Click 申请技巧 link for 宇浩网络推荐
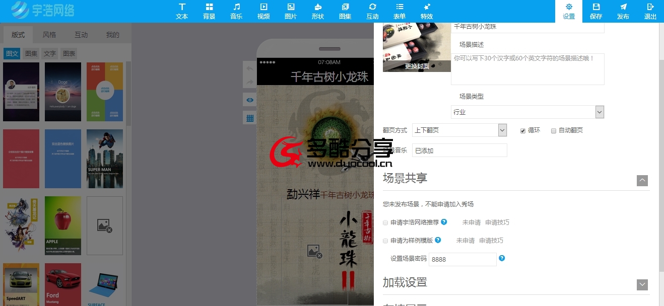The width and height of the screenshot is (664, 306). coord(497,222)
